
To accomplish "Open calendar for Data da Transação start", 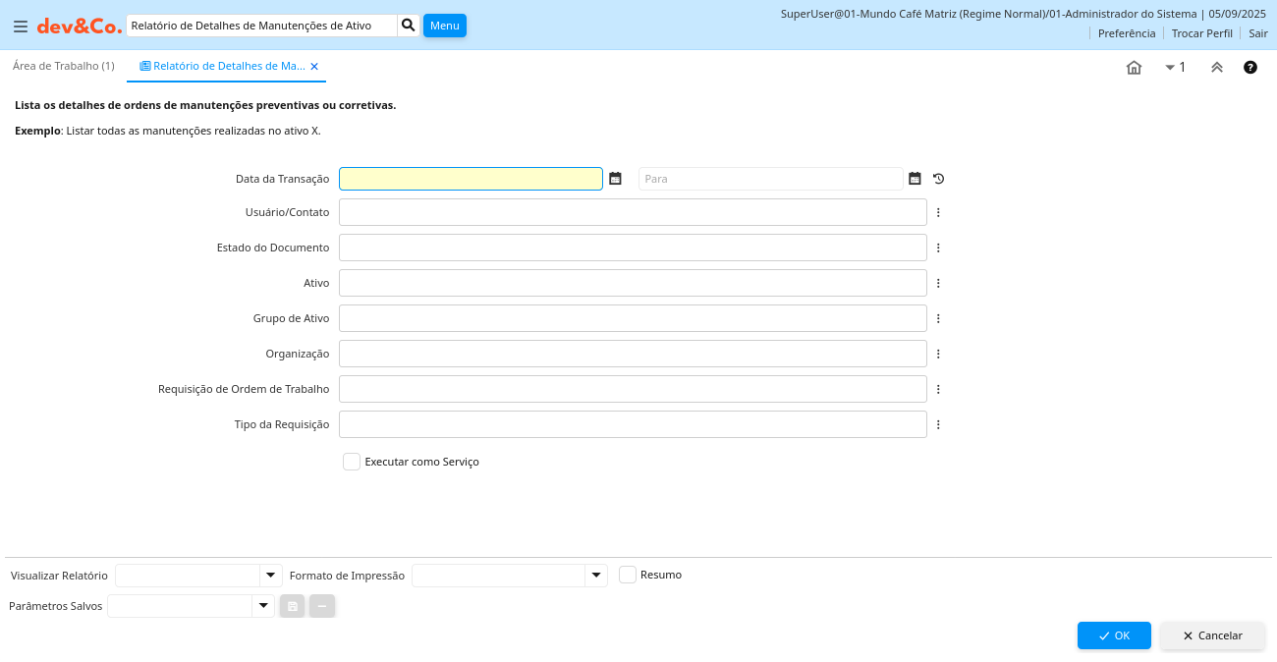I will [615, 179].
